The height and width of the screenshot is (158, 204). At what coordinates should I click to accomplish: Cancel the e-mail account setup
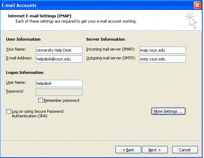(185, 150)
